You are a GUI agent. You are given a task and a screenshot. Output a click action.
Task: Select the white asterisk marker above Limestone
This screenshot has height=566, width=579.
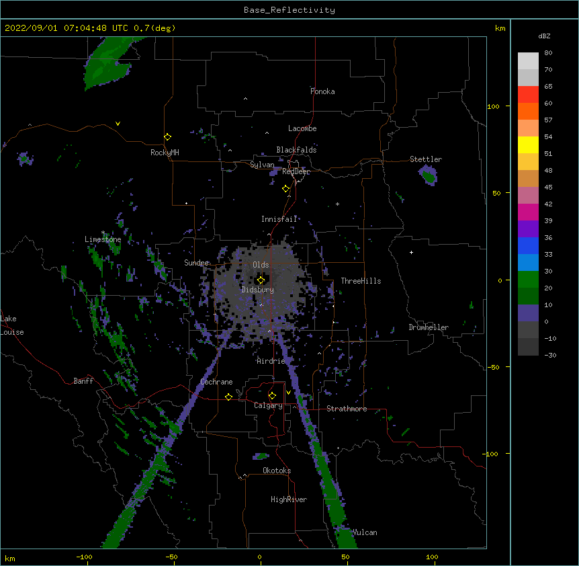[x=103, y=233]
